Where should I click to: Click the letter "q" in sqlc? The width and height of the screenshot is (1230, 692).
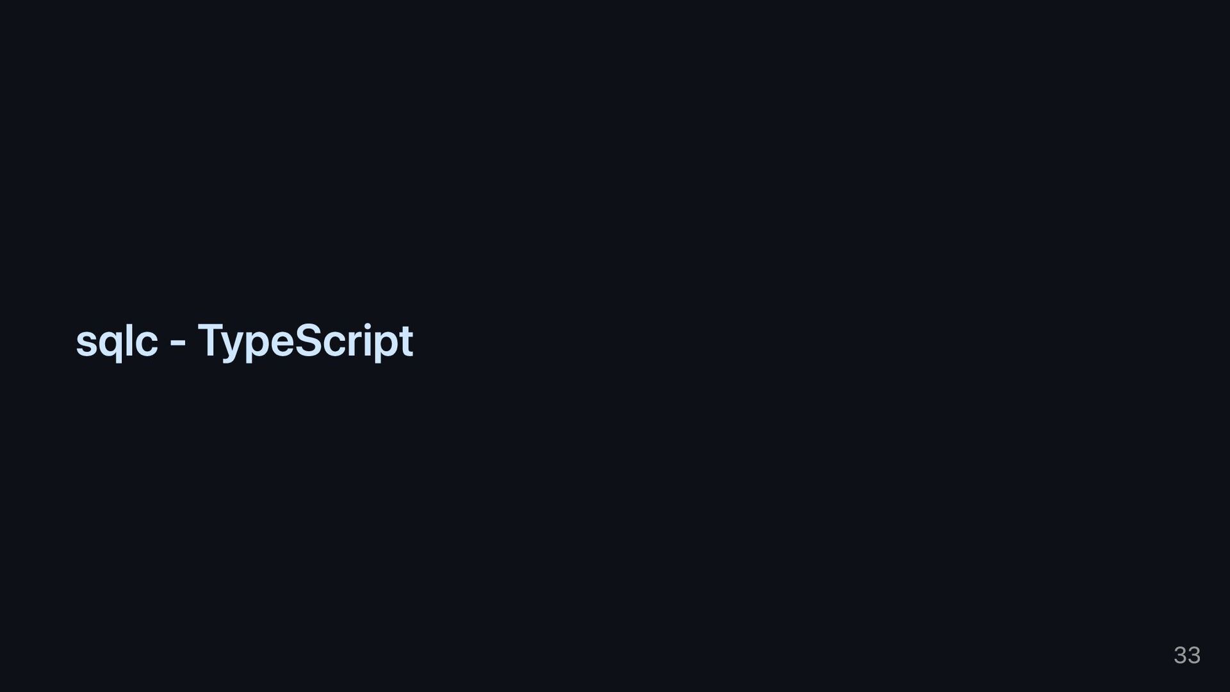[110, 347]
